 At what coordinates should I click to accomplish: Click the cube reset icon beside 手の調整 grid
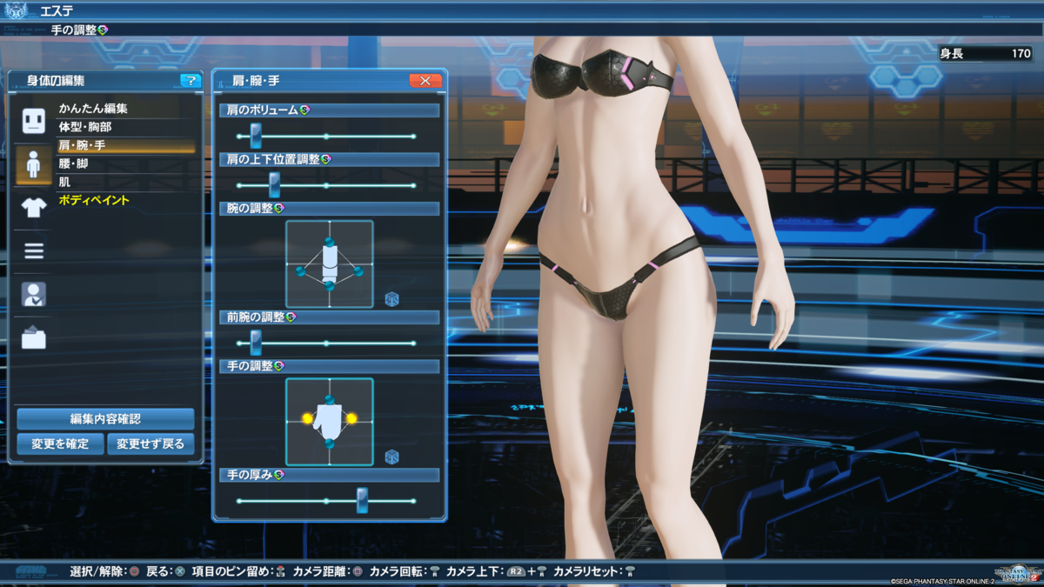pos(391,457)
